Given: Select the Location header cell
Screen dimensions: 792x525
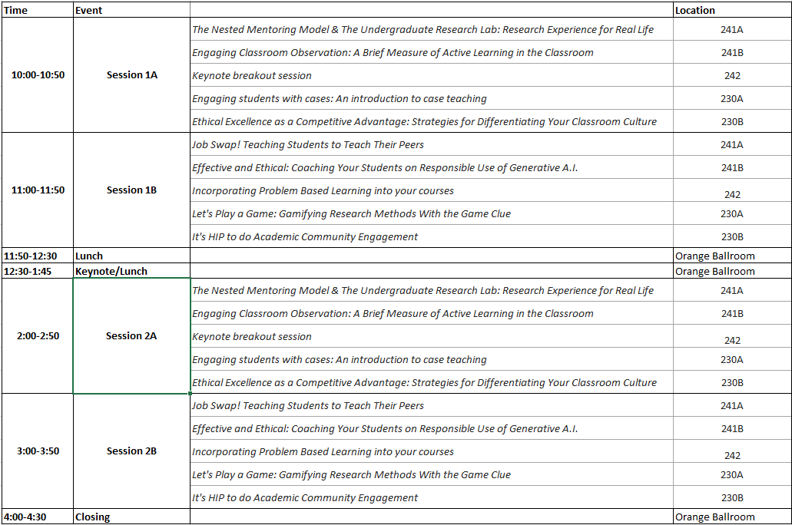Looking at the screenshot, I should point(732,10).
